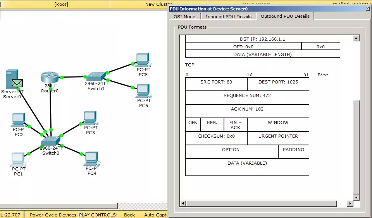Click the SRC PORT: 80 field
This screenshot has height=218, width=372.
click(x=216, y=84)
